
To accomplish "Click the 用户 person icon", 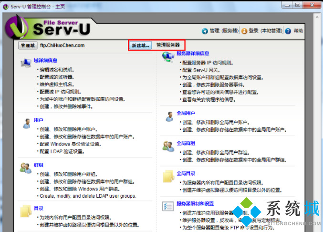I will tap(27, 124).
